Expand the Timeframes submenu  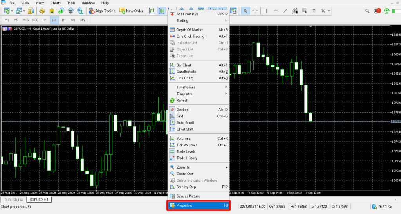pyautogui.click(x=199, y=87)
